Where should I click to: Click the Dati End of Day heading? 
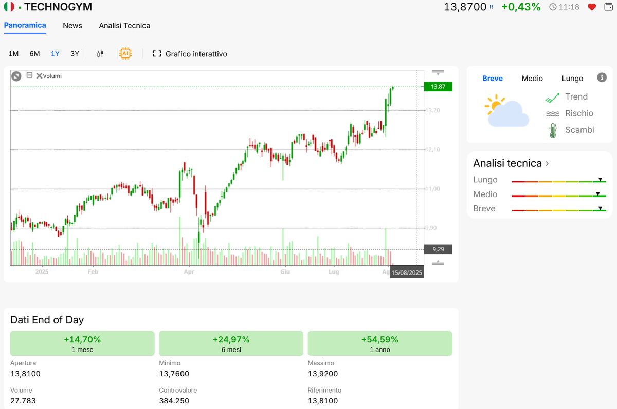47,320
